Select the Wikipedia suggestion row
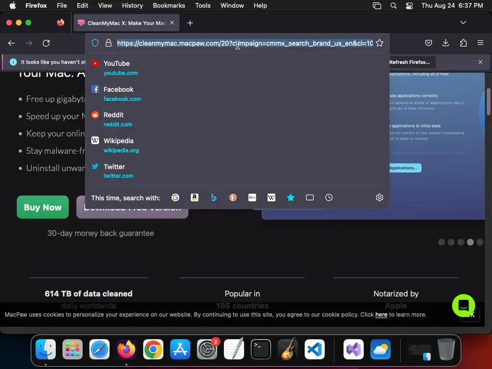The height and width of the screenshot is (369, 492). (x=237, y=145)
